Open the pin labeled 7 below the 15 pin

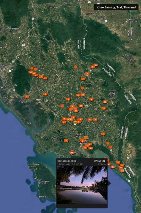(83, 79)
